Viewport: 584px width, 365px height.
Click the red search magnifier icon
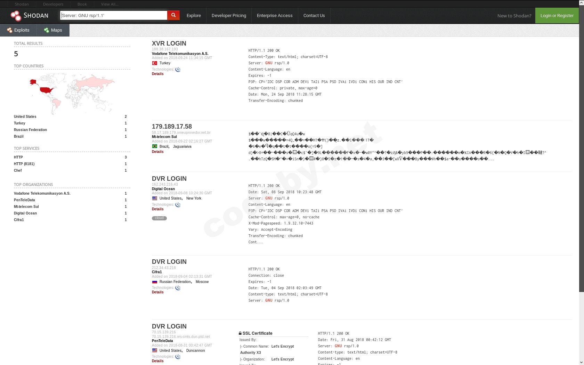173,15
